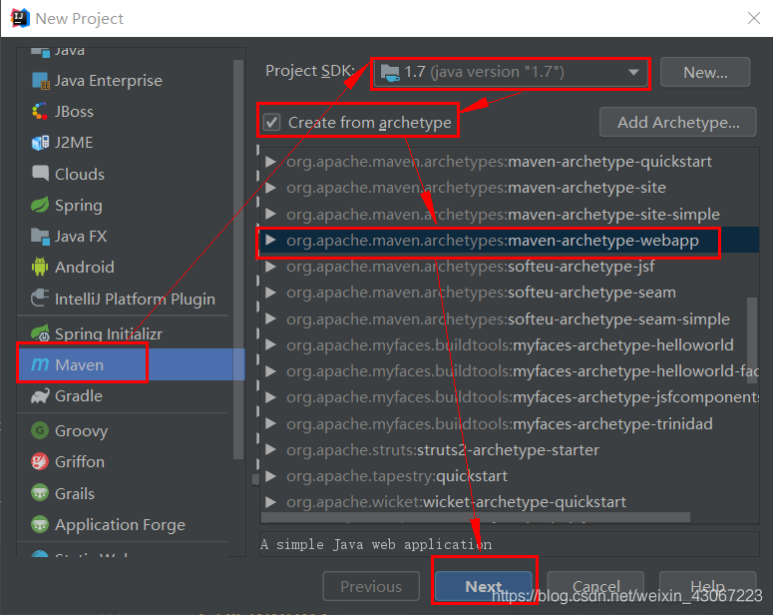Click the Spring Initializr icon
Viewport: 773px width, 615px height.
click(x=40, y=333)
